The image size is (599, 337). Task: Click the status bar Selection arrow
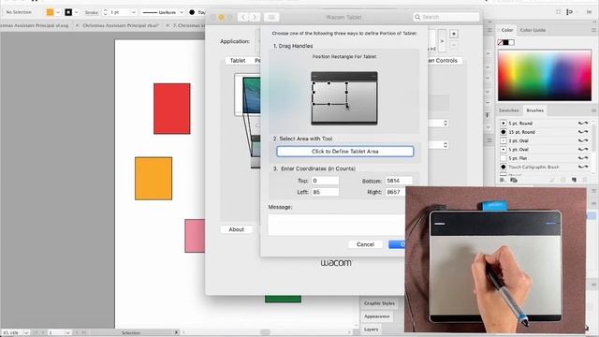tap(176, 333)
